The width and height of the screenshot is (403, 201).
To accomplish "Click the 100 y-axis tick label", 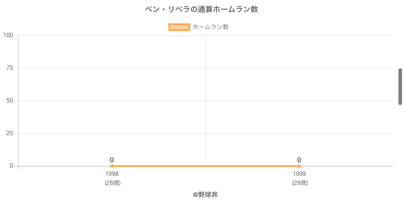I will click(8, 35).
